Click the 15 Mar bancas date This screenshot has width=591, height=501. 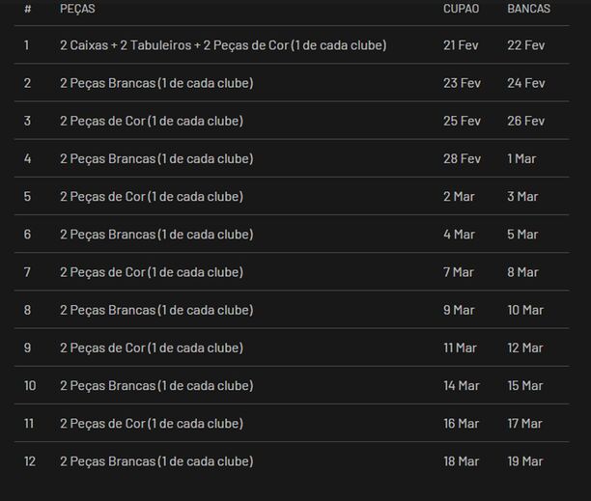click(525, 385)
